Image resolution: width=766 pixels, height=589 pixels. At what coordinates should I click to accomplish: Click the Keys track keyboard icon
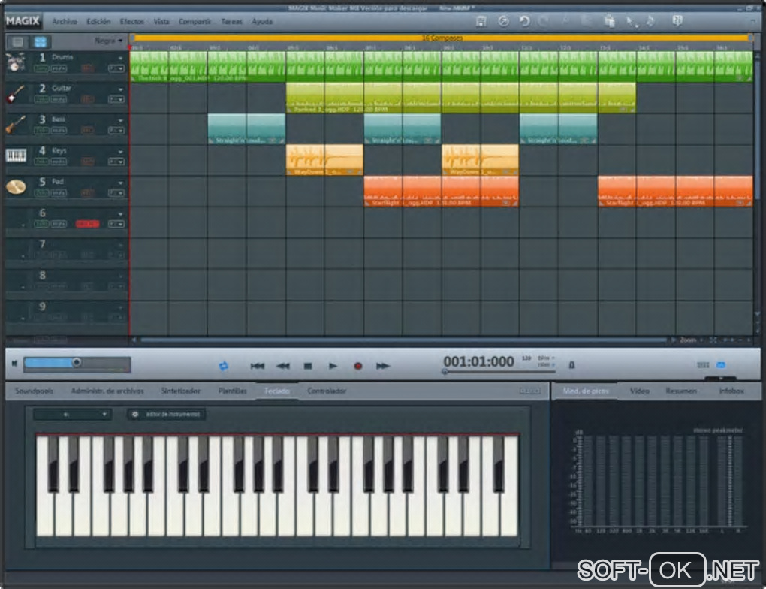tap(16, 156)
